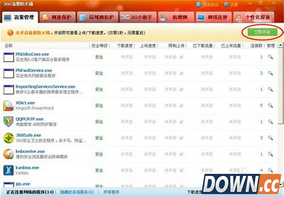Image resolution: width=284 pixels, height=197 pixels.
Task: Open manage tools for 360Safe.exe
Action: coord(270,138)
